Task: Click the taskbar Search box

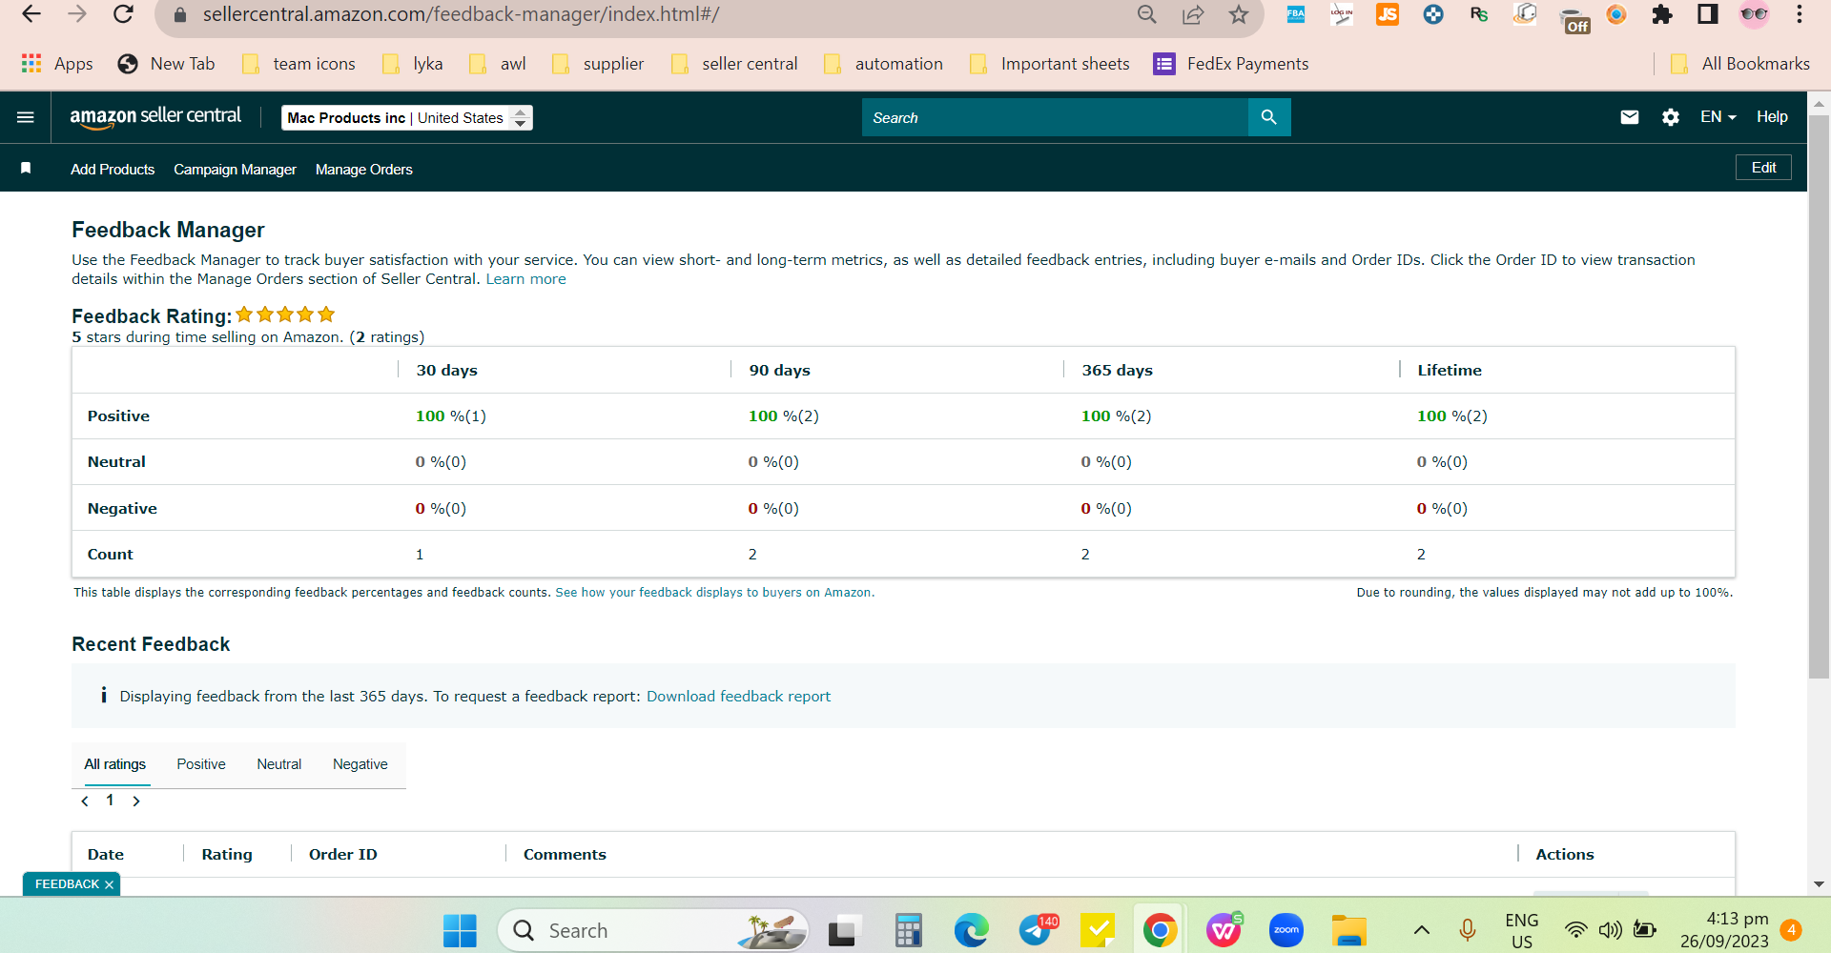Action: pos(653,930)
